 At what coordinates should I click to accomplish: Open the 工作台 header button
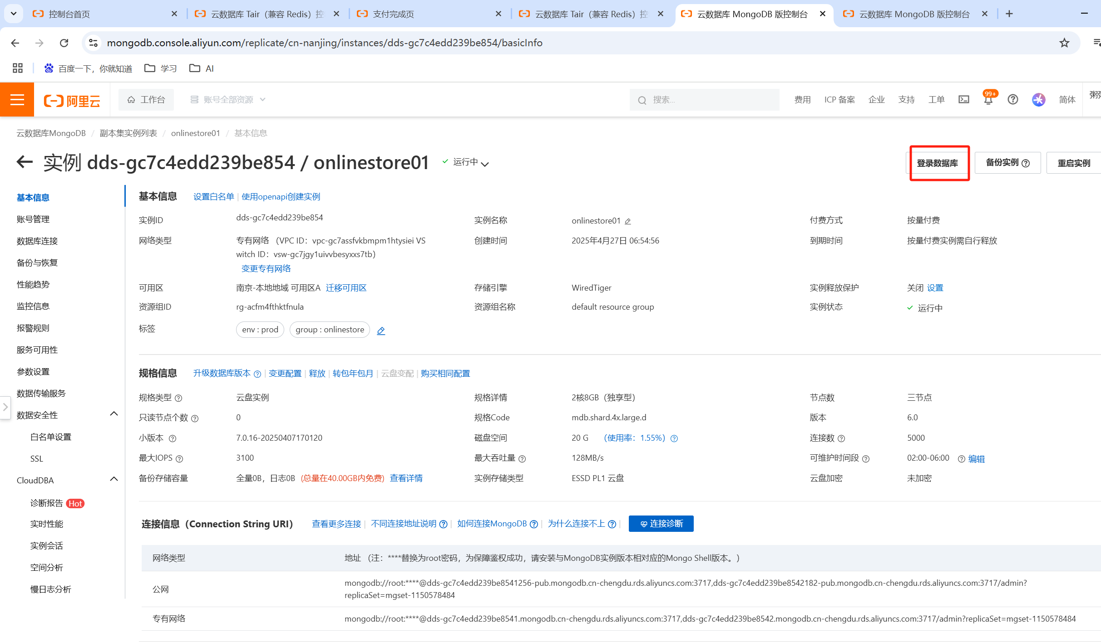pyautogui.click(x=146, y=99)
